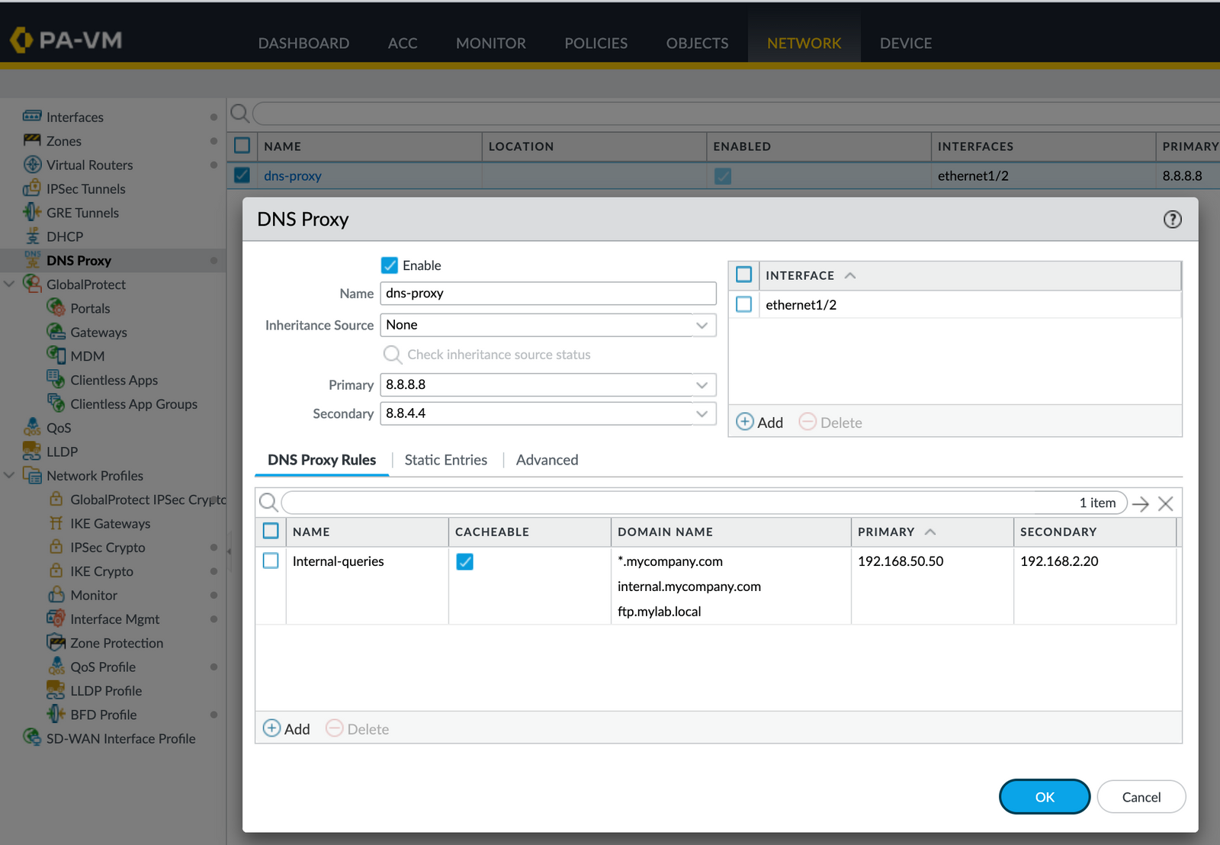Open GlobalProtect Portals settings
Screen dimensions: 1220x845
(x=56, y=308)
